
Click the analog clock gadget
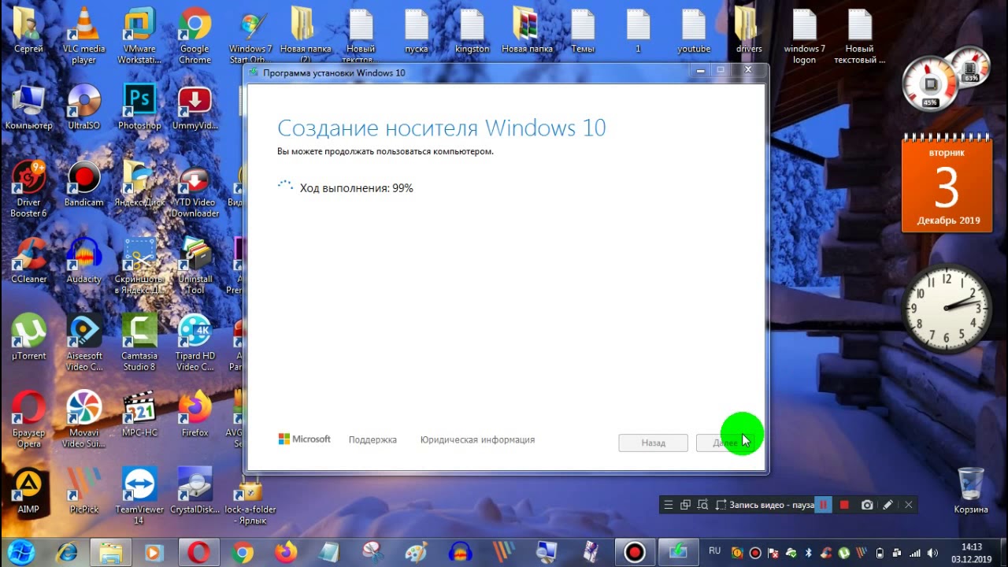(947, 309)
